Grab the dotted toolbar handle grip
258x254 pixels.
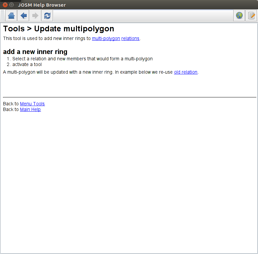pyautogui.click(x=2, y=16)
